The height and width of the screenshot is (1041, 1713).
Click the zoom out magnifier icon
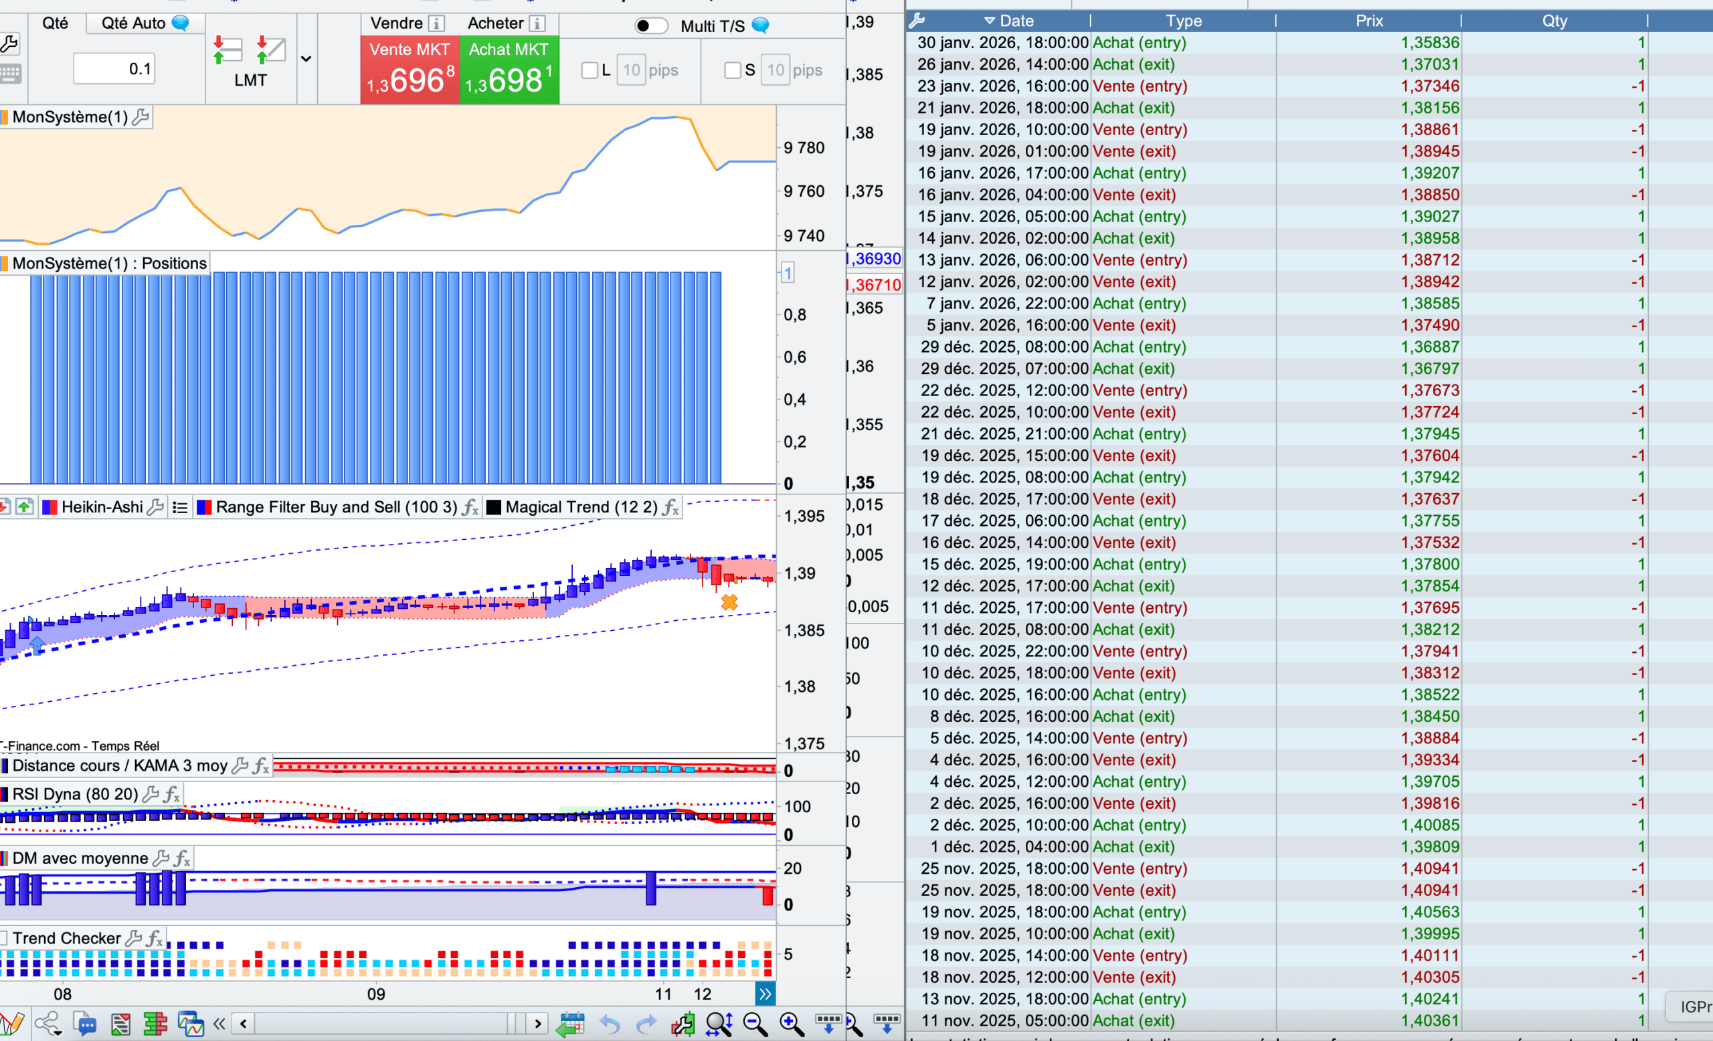(754, 1024)
